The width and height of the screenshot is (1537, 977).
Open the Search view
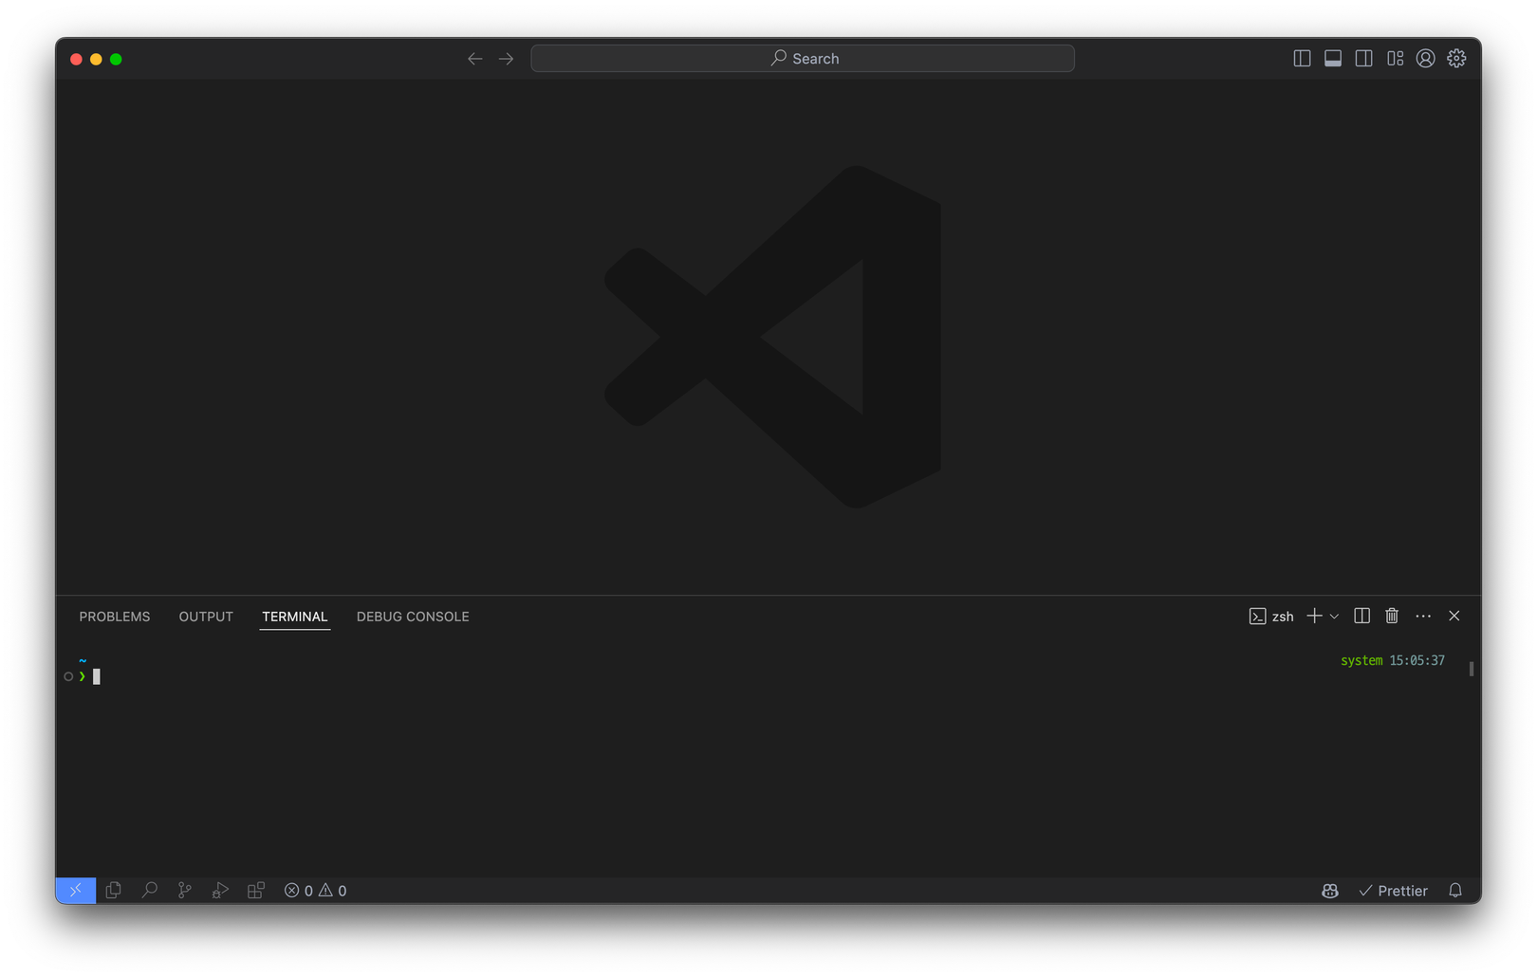(150, 890)
